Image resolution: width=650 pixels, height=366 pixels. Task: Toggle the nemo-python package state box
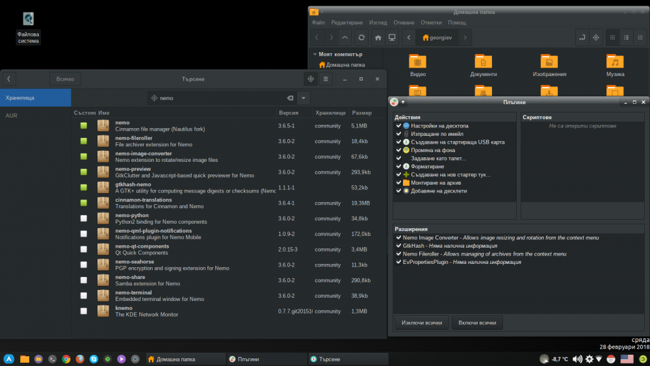tap(84, 218)
